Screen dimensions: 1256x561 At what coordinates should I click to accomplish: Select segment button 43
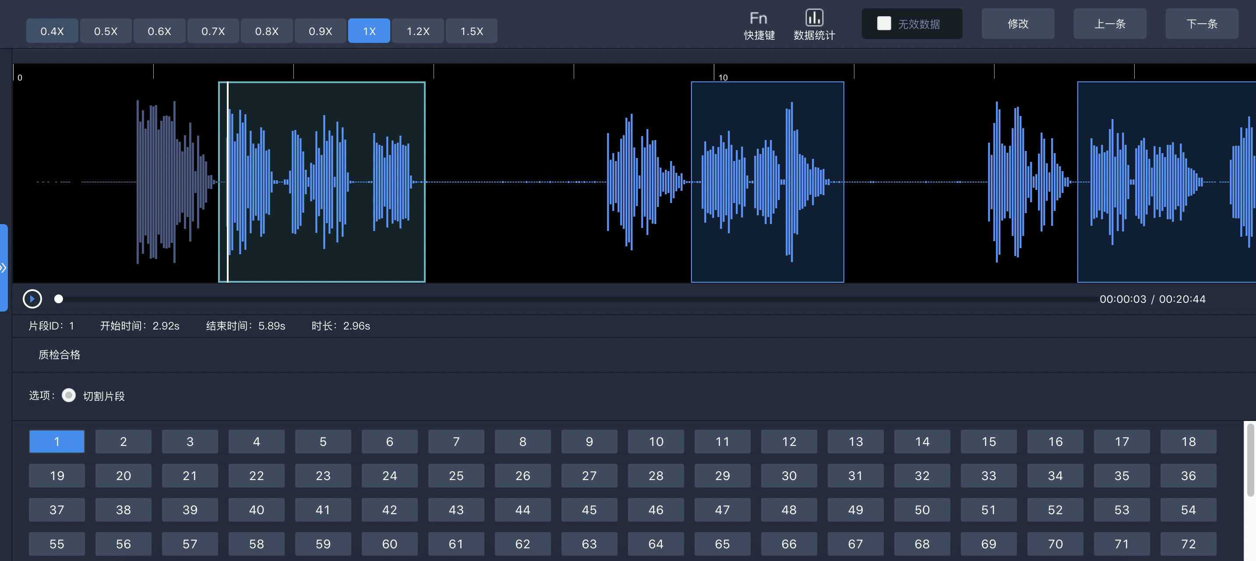pos(456,510)
